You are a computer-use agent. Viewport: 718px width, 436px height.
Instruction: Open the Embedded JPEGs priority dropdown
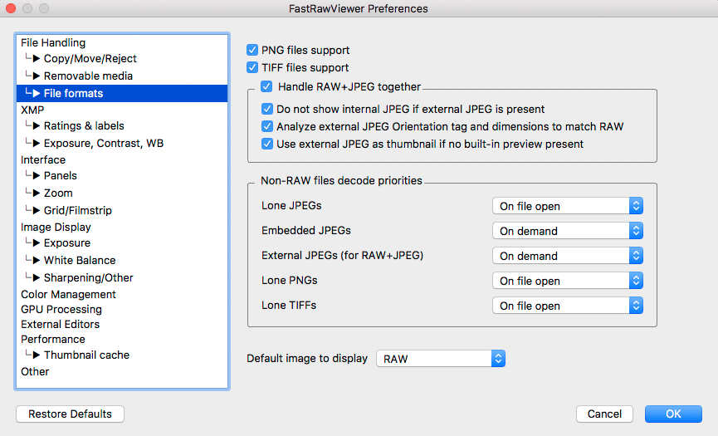click(x=568, y=231)
